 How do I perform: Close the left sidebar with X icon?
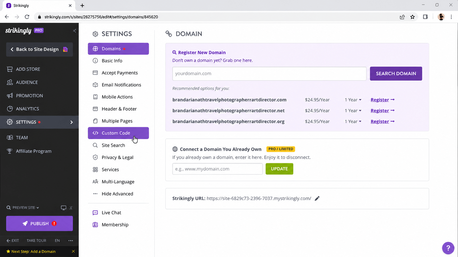75,31
